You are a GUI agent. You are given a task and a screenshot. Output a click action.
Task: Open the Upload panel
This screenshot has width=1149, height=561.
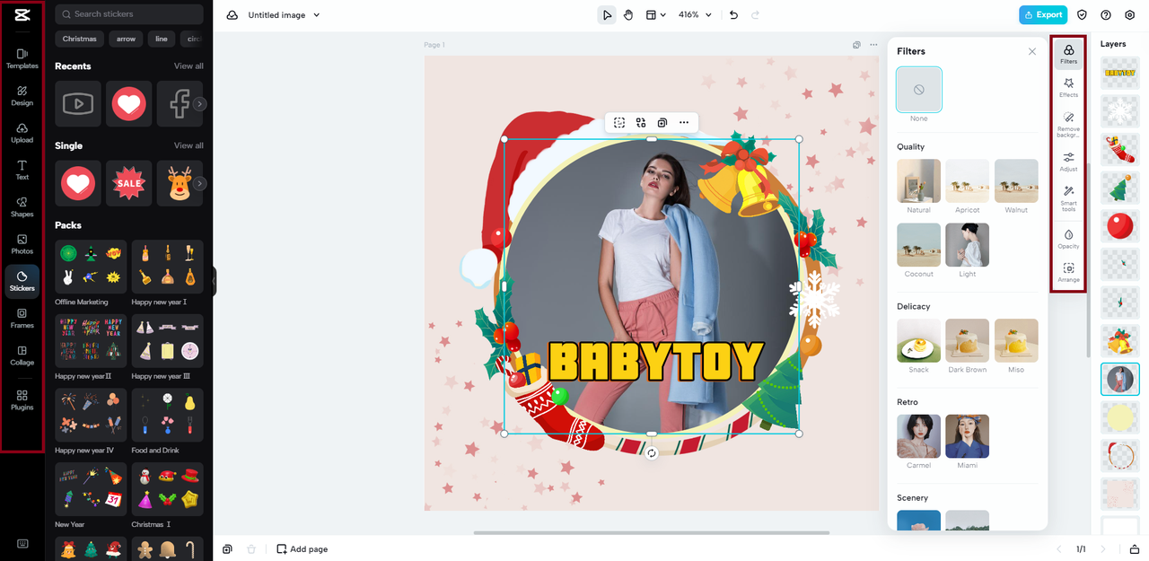tap(22, 133)
